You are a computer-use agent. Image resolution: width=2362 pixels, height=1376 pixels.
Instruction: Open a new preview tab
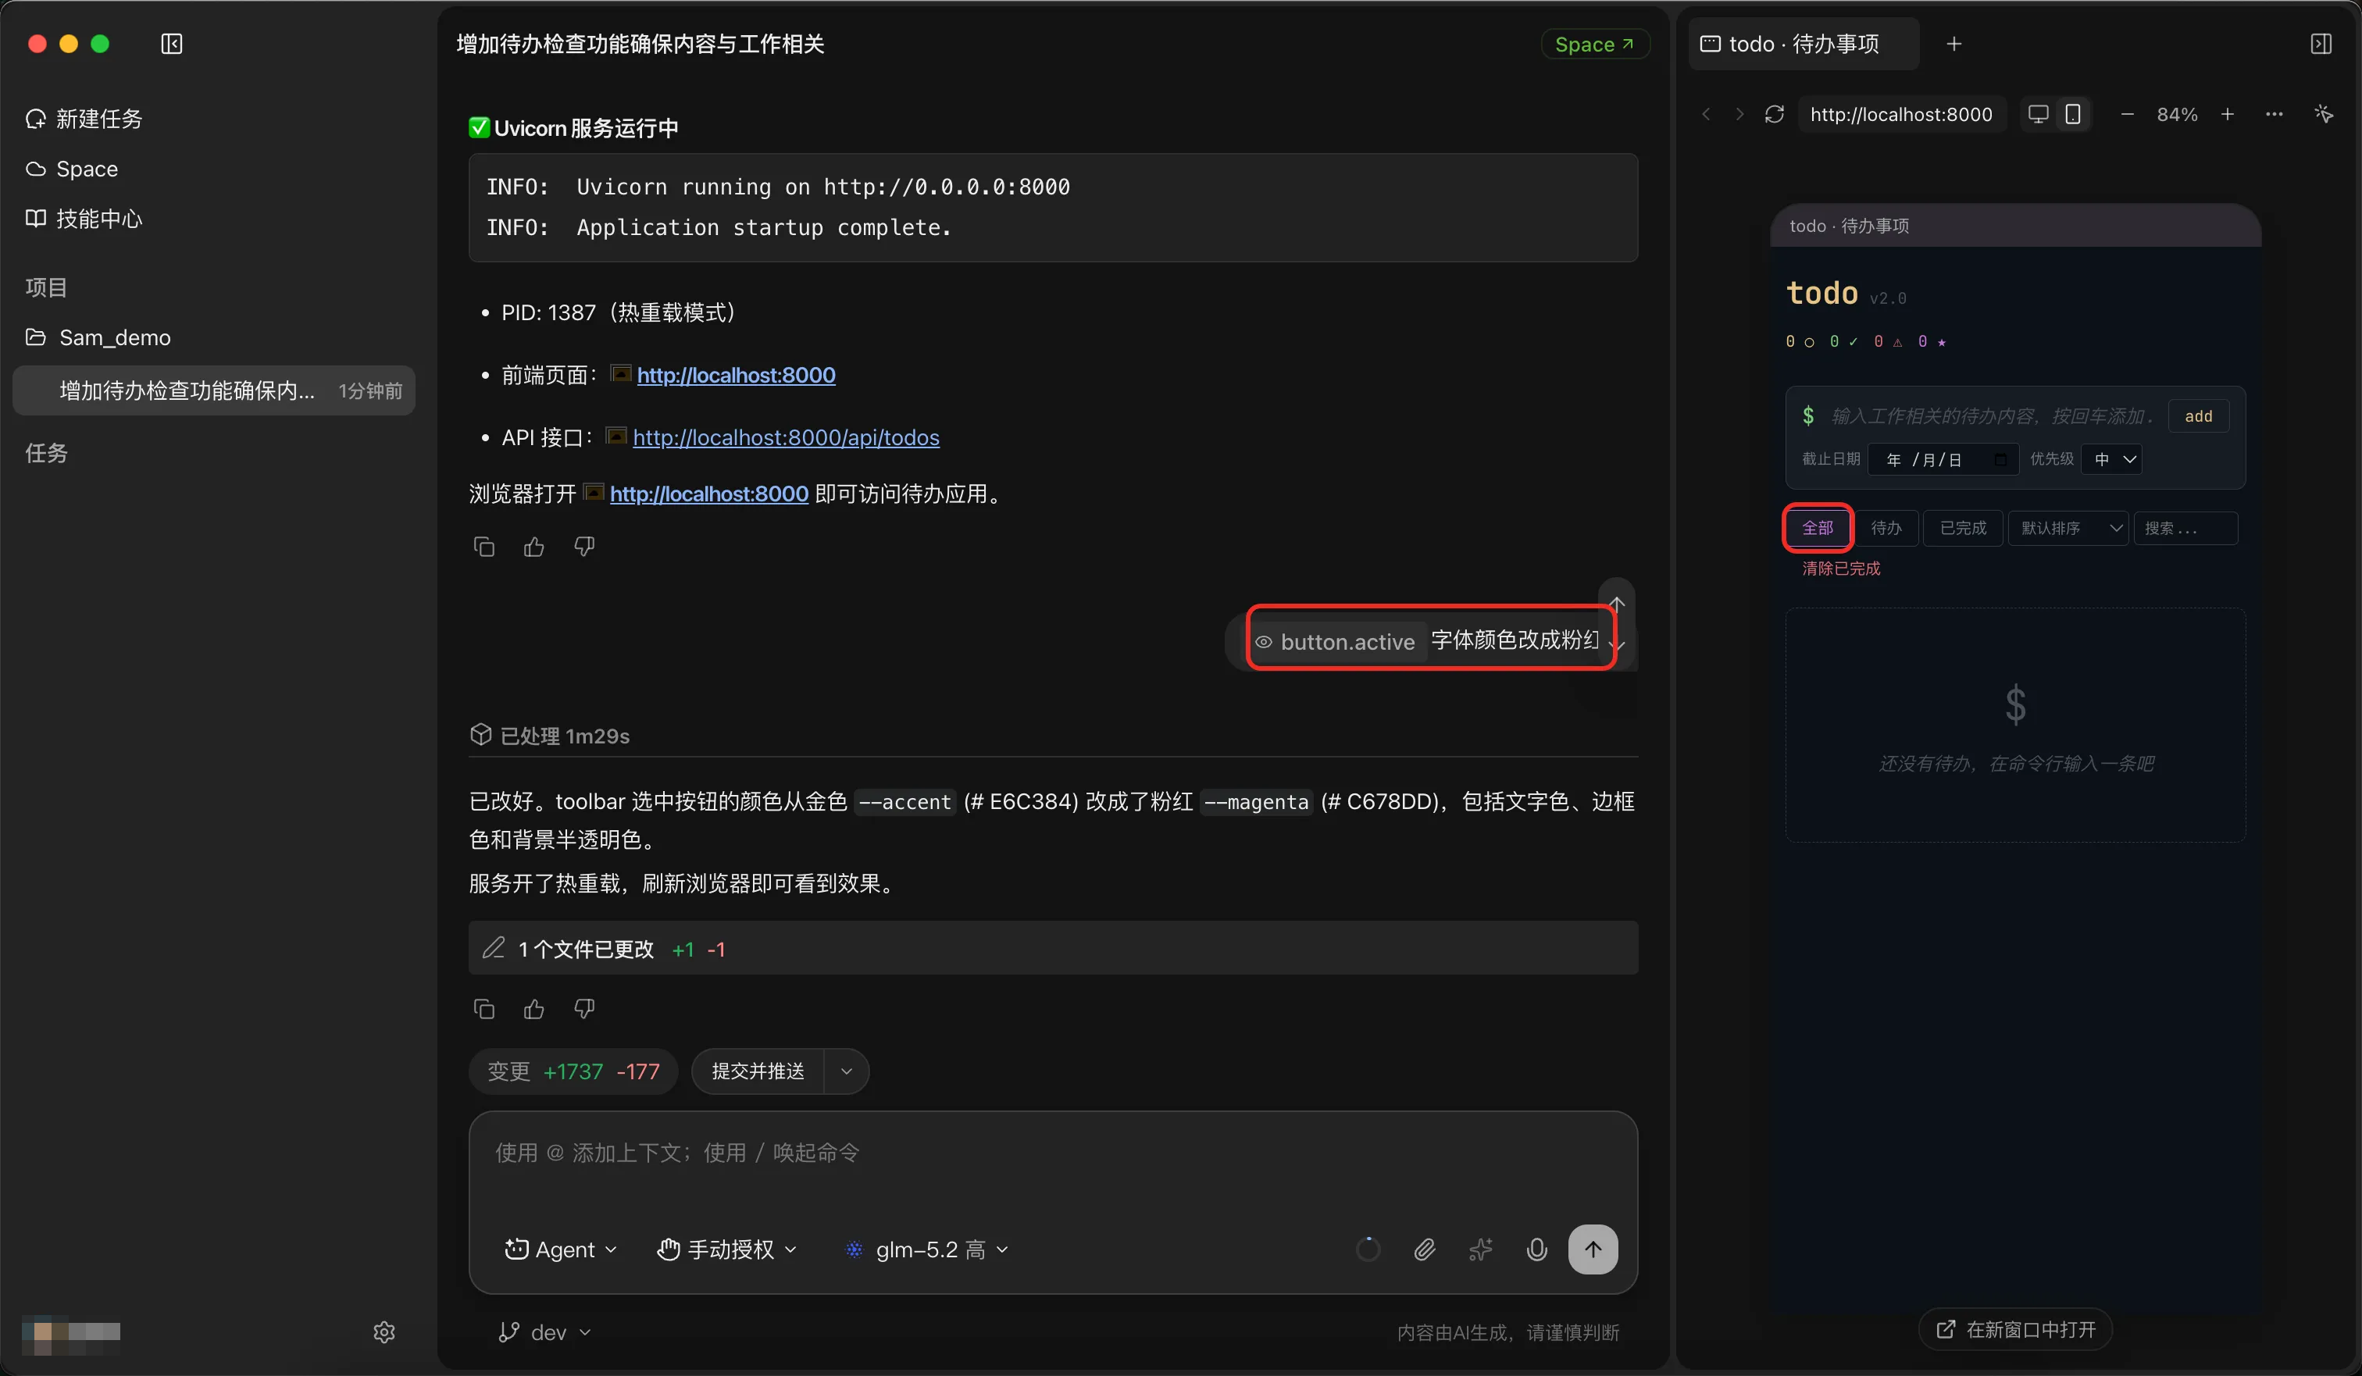(1954, 44)
